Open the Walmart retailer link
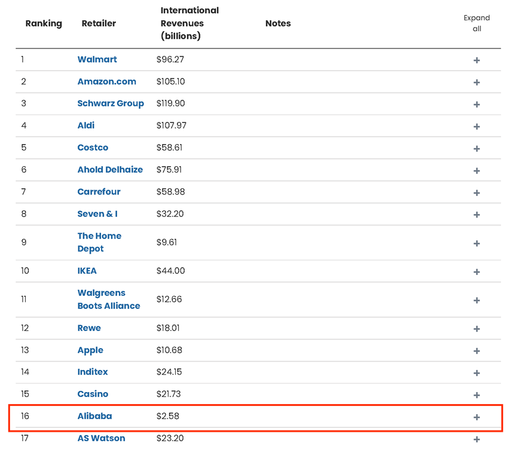517x459 pixels. (97, 59)
